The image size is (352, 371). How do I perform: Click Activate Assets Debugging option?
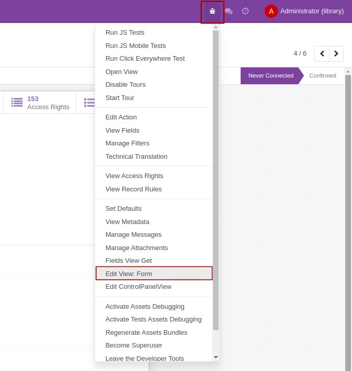(x=145, y=307)
